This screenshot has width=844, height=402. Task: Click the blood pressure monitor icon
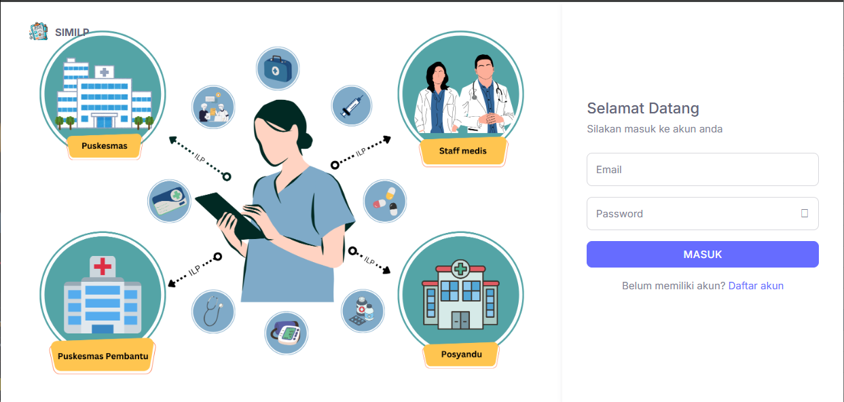(286, 333)
